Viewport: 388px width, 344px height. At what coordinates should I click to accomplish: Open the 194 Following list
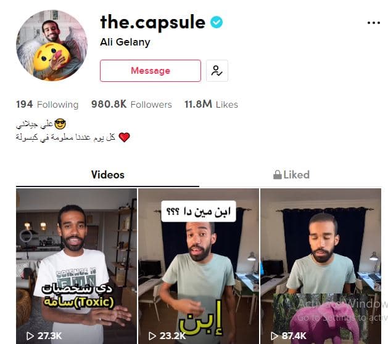(47, 105)
